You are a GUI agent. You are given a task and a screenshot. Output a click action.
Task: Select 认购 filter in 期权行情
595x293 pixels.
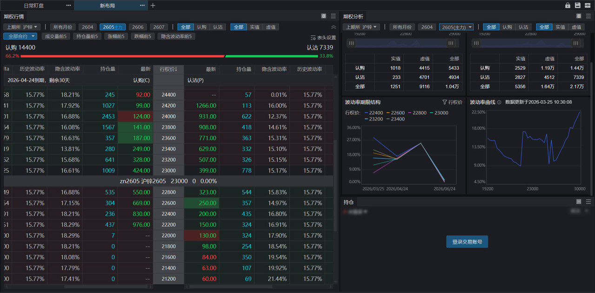pyautogui.click(x=201, y=27)
